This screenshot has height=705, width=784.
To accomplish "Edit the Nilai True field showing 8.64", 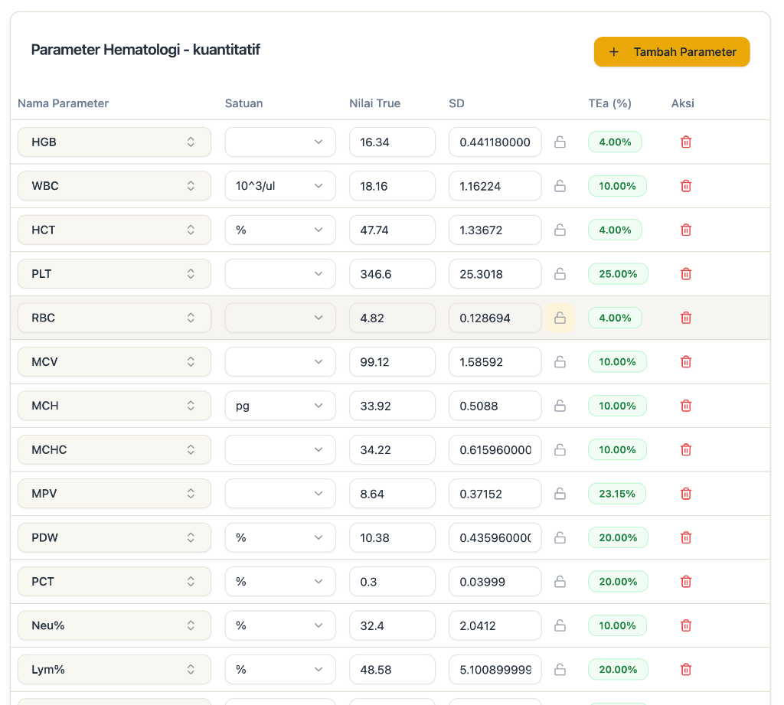I will pos(392,494).
